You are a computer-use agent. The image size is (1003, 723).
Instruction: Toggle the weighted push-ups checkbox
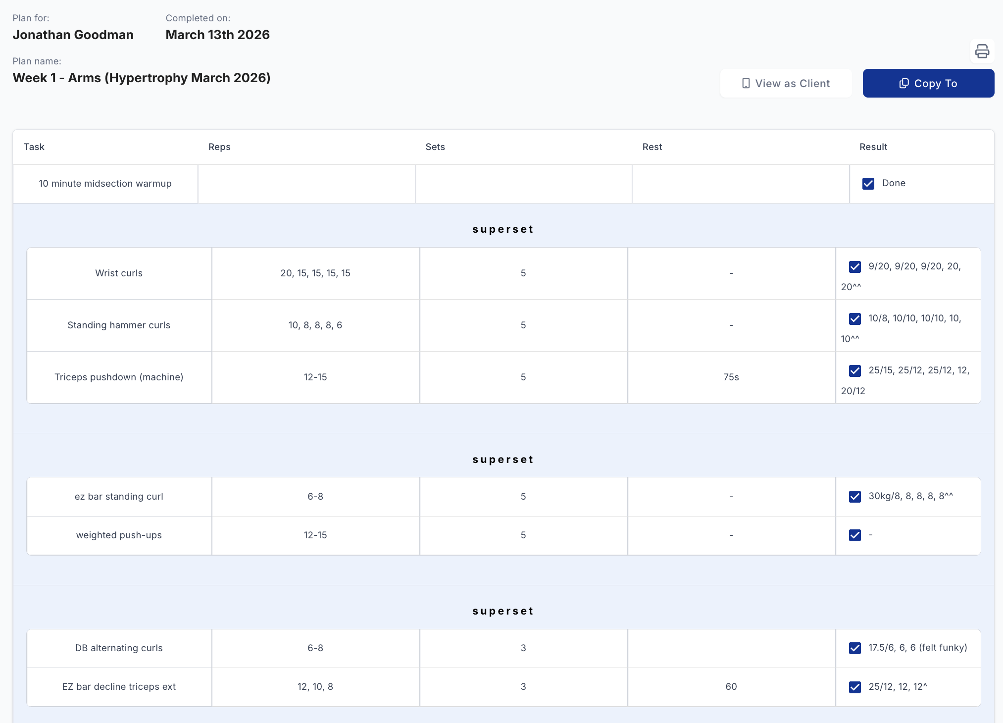tap(854, 535)
